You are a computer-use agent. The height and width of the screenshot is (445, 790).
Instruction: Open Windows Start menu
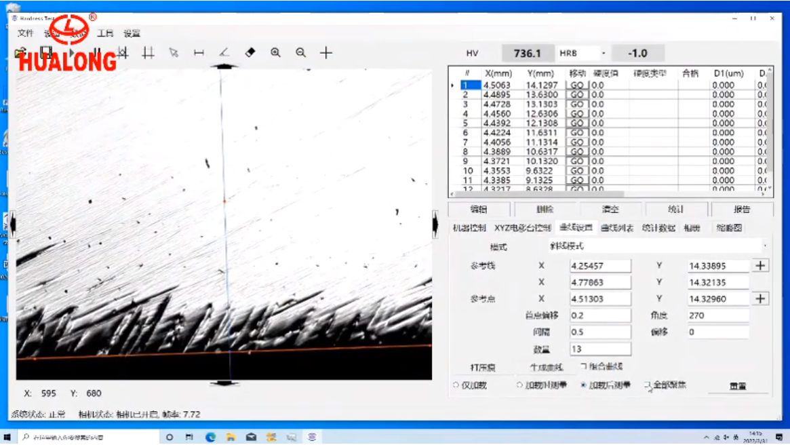click(7, 437)
